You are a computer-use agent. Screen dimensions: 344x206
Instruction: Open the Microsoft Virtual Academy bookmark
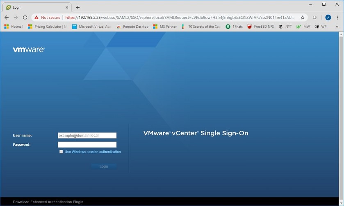91,27
